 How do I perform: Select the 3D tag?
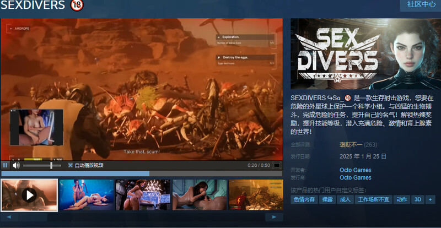click(x=418, y=199)
